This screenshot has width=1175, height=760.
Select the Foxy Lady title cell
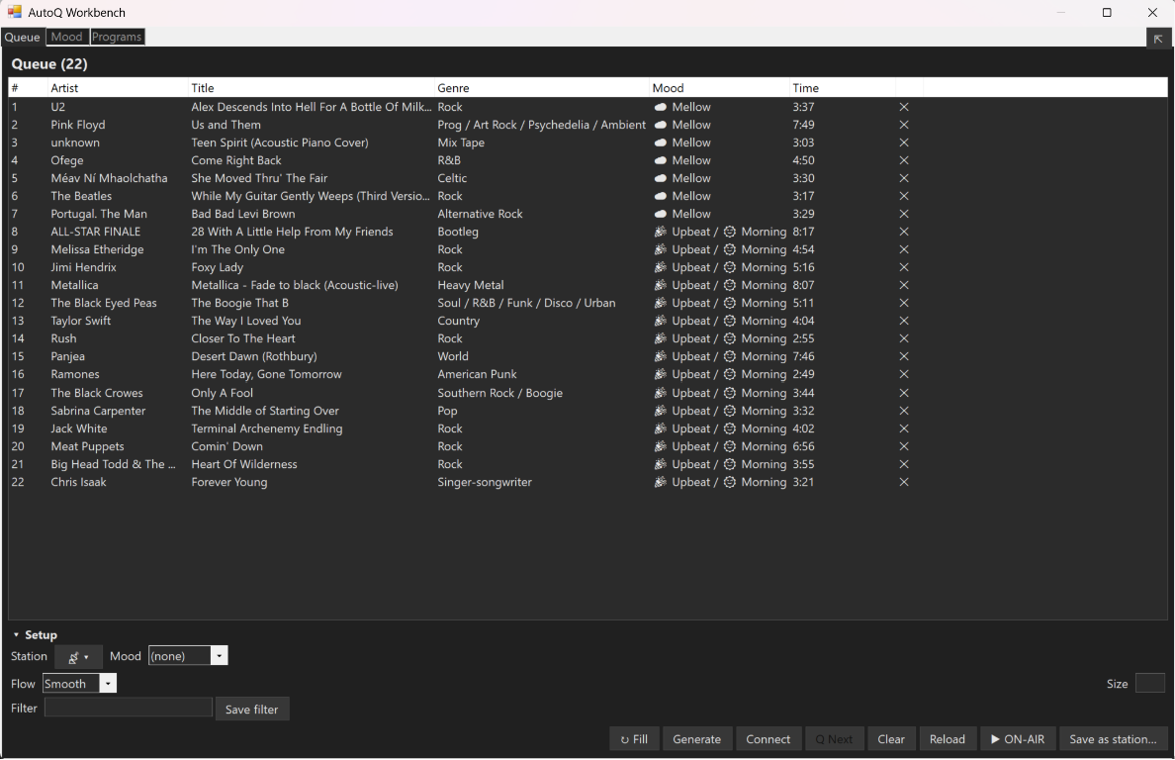pos(218,267)
